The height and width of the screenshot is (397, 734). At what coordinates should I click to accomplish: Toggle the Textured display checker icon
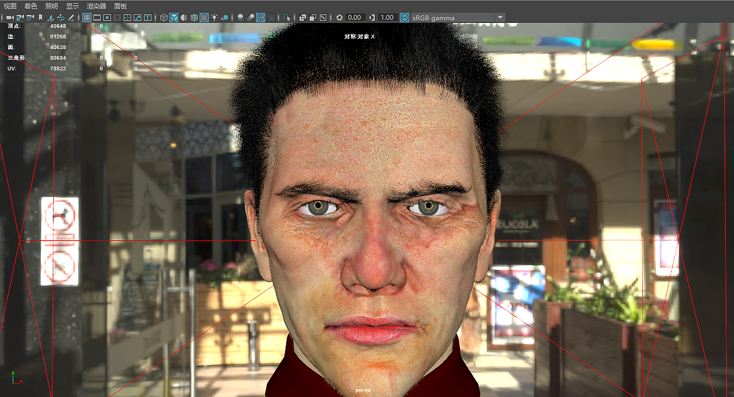(204, 17)
